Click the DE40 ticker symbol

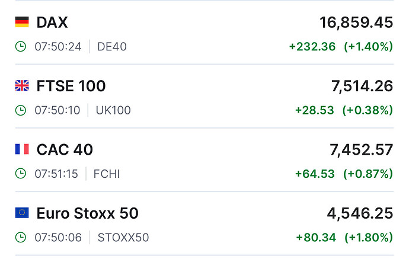111,47
